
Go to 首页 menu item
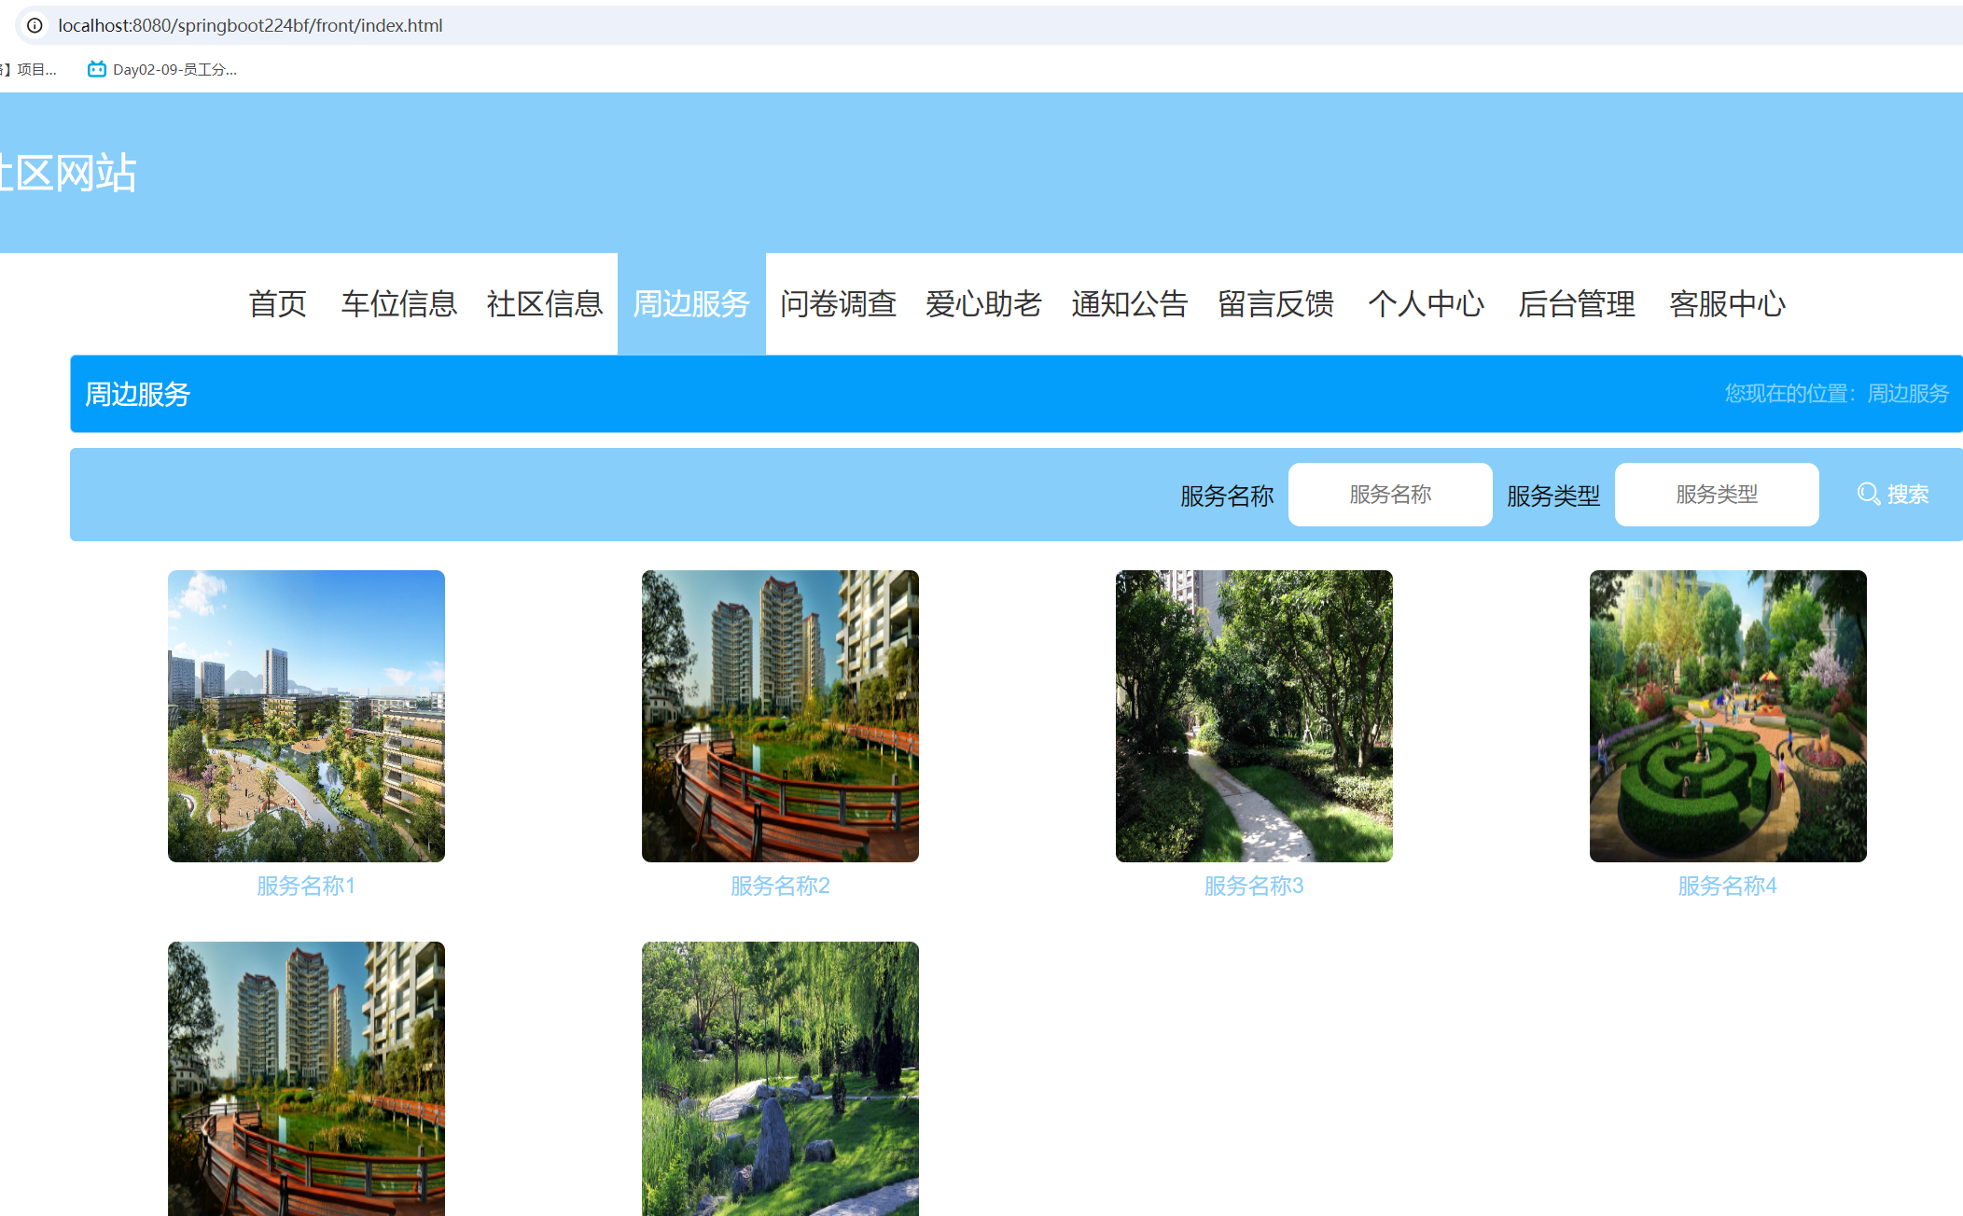[277, 303]
